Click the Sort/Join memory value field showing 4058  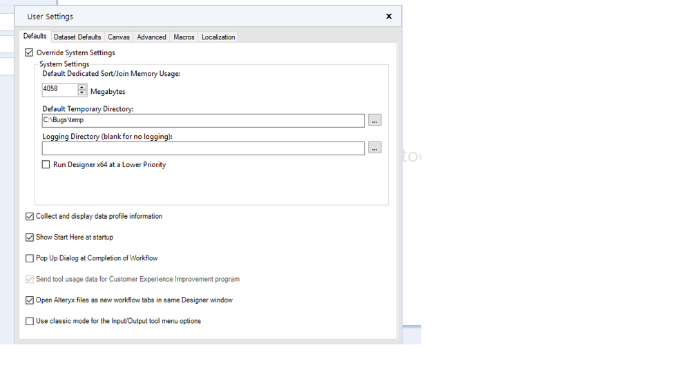click(60, 90)
